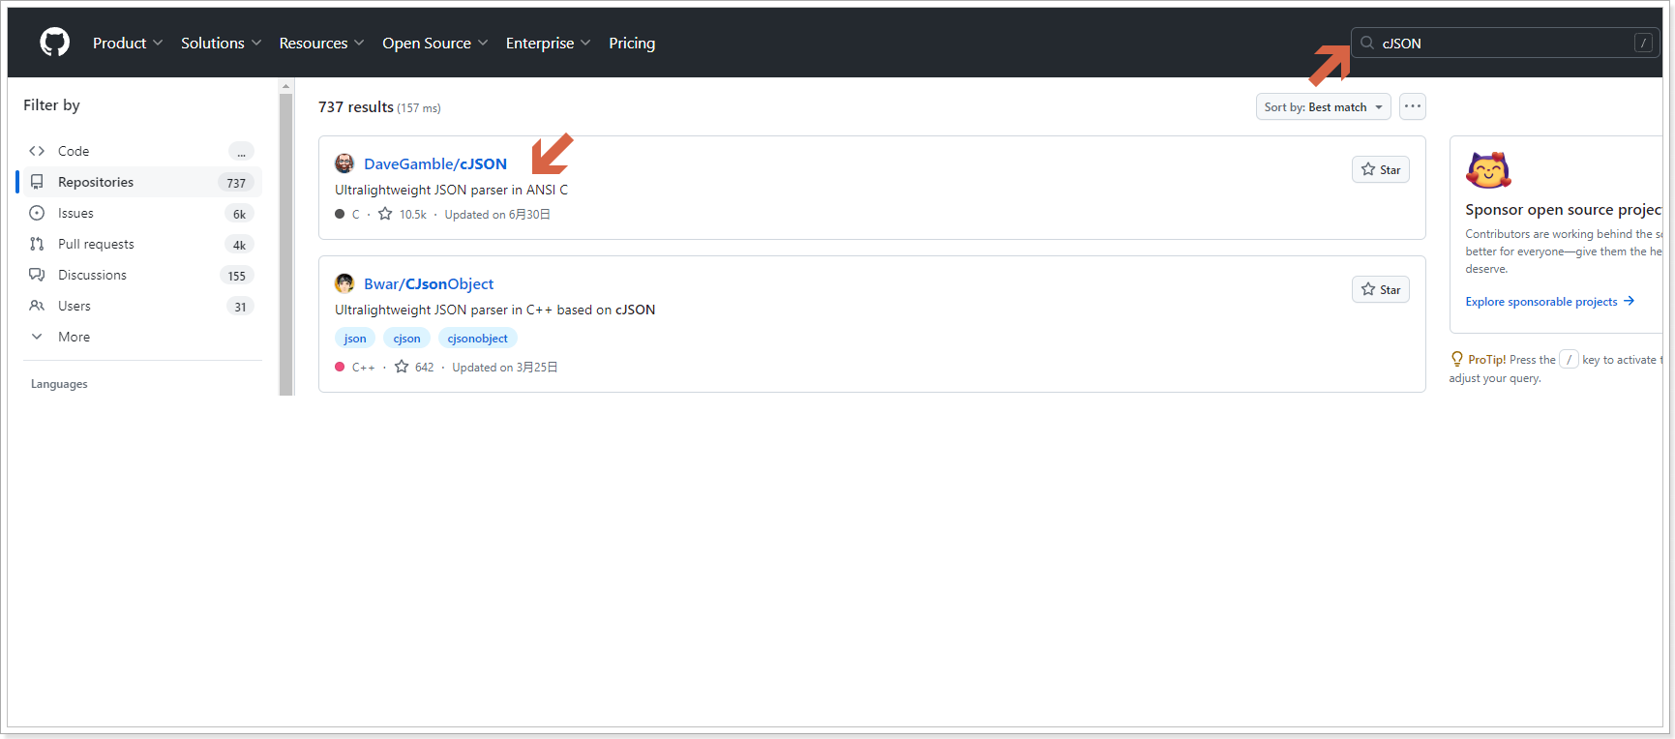The image size is (1675, 739).
Task: Click the search magnifier icon
Action: (1367, 43)
